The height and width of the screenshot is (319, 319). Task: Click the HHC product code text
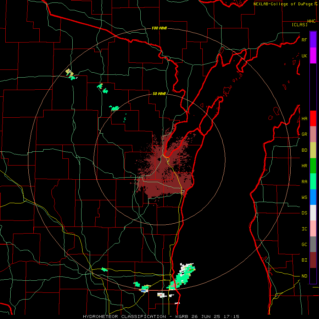pyautogui.click(x=312, y=21)
